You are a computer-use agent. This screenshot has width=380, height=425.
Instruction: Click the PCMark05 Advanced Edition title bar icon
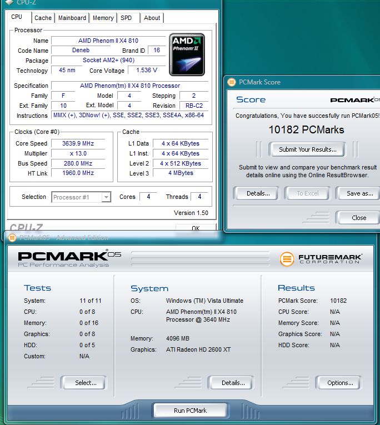[x=12, y=237]
